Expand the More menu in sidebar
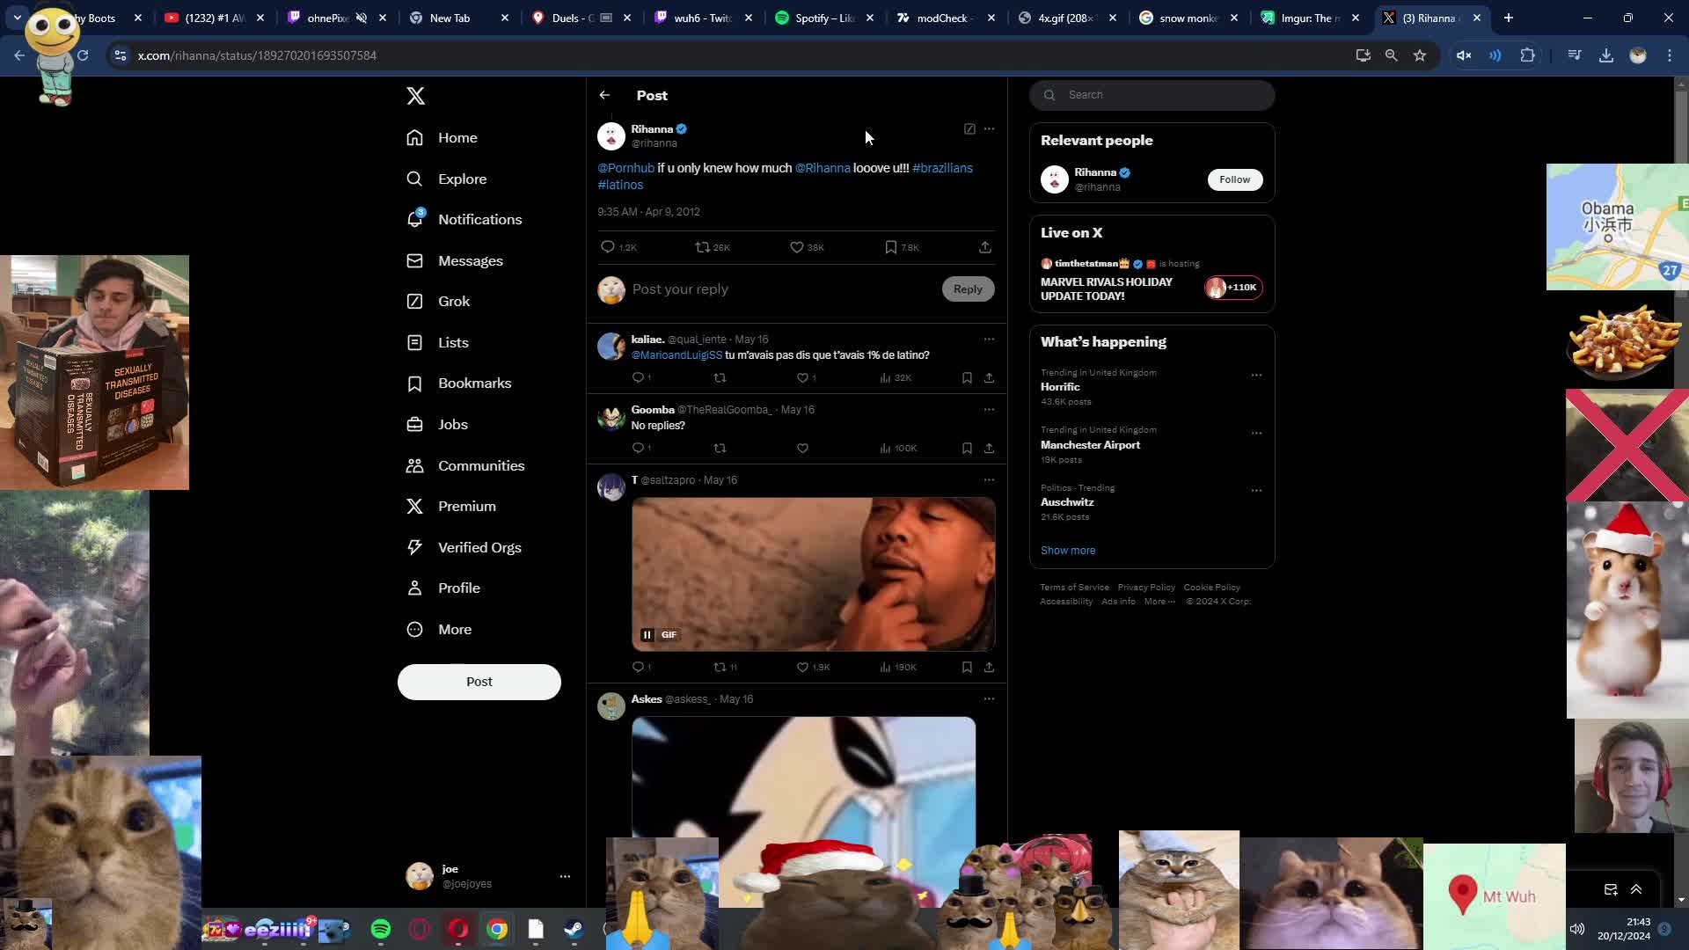 pos(439,630)
